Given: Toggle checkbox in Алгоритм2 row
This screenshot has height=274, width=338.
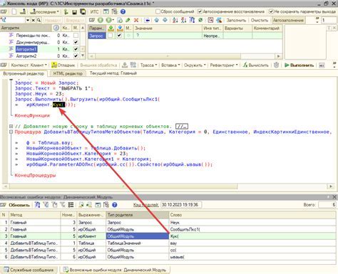Looking at the screenshot, I should [76, 56].
